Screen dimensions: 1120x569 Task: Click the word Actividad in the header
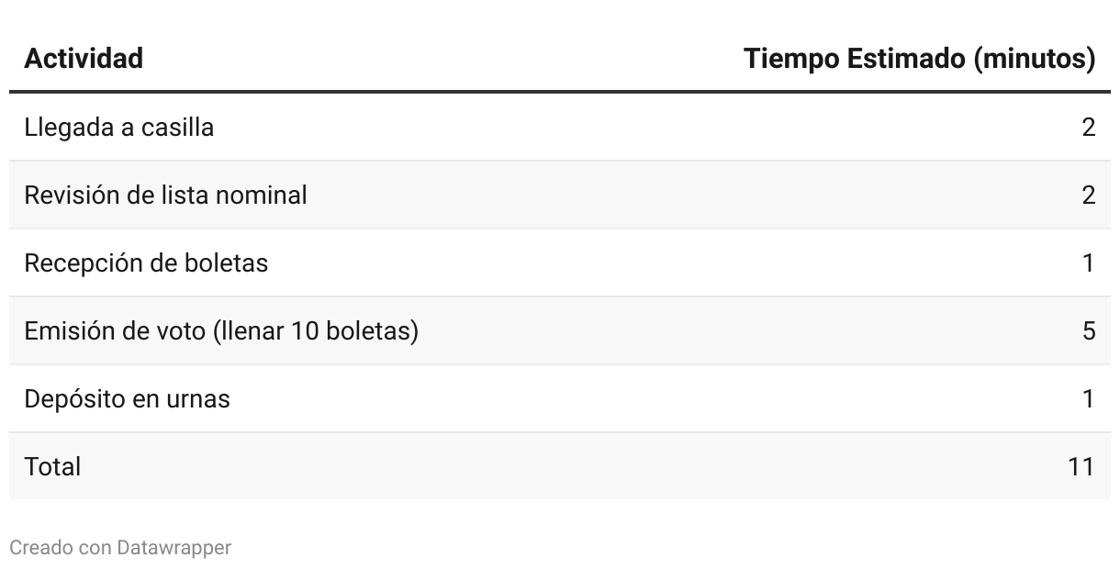tap(84, 59)
